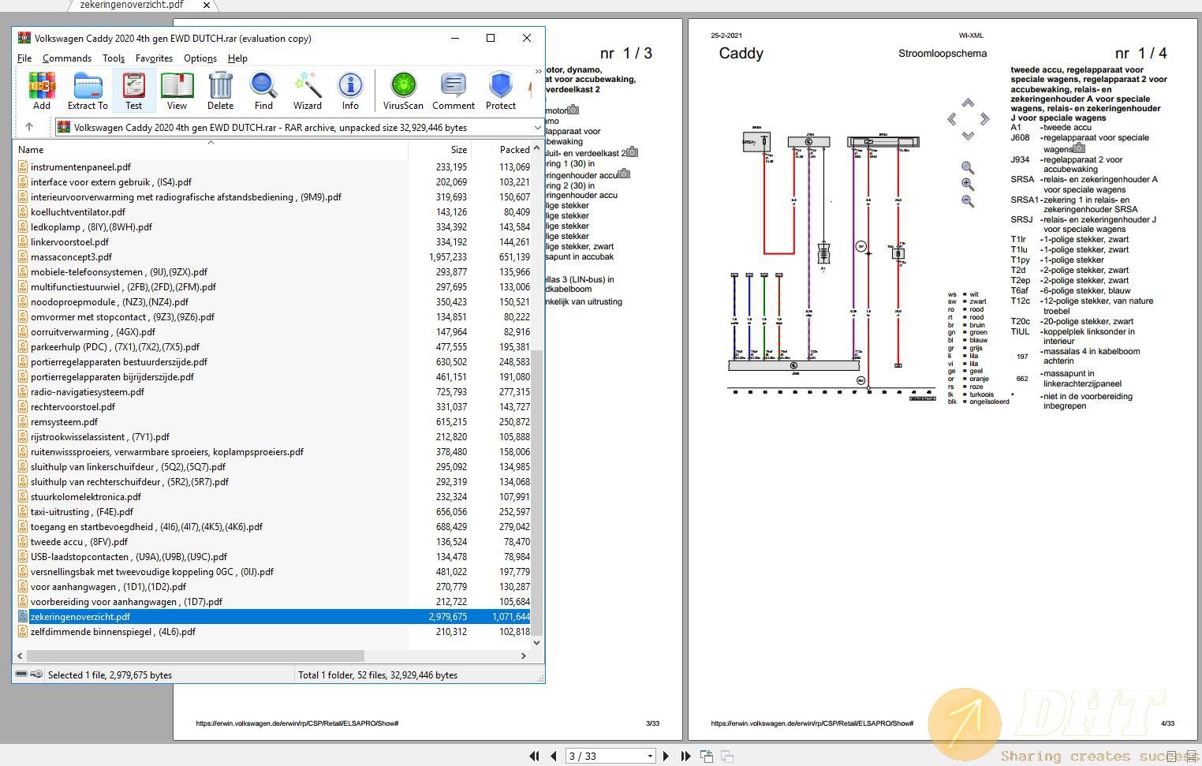Click the erwin.volkswagen.de link on page 3/33
Viewport: 1202px width, 766px height.
[x=297, y=723]
